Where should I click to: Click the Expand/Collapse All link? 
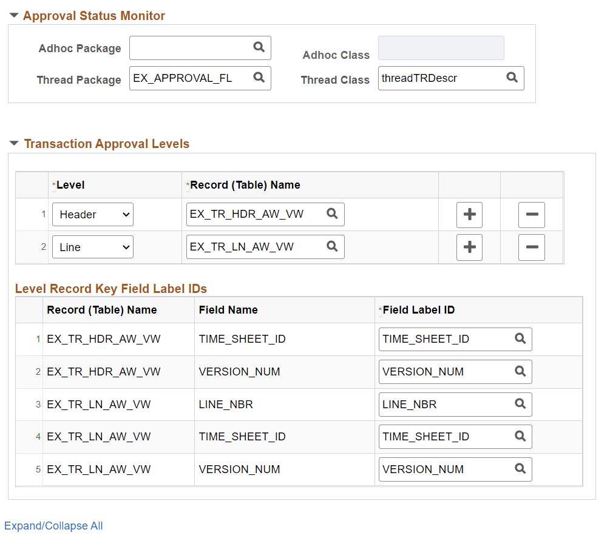(53, 525)
